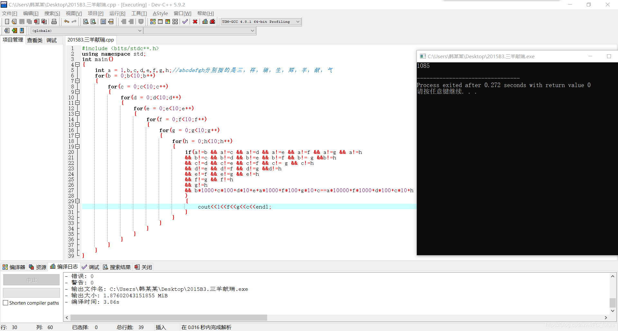
Task: Open the 调试 tab in left sidebar
Action: pos(51,40)
